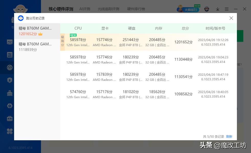
Task: Open the hamburger menu in title bar
Action: [227, 9]
